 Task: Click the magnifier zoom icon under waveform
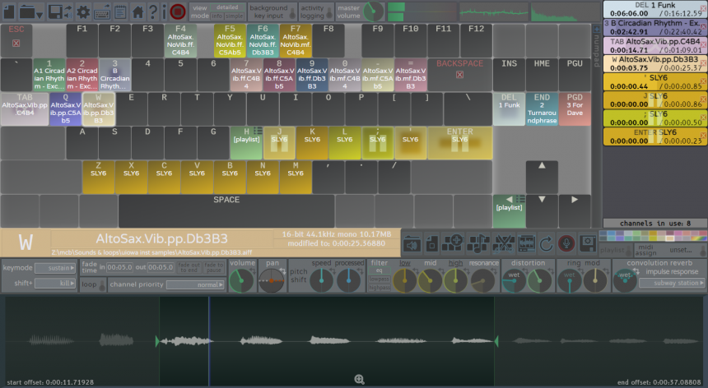click(x=360, y=380)
